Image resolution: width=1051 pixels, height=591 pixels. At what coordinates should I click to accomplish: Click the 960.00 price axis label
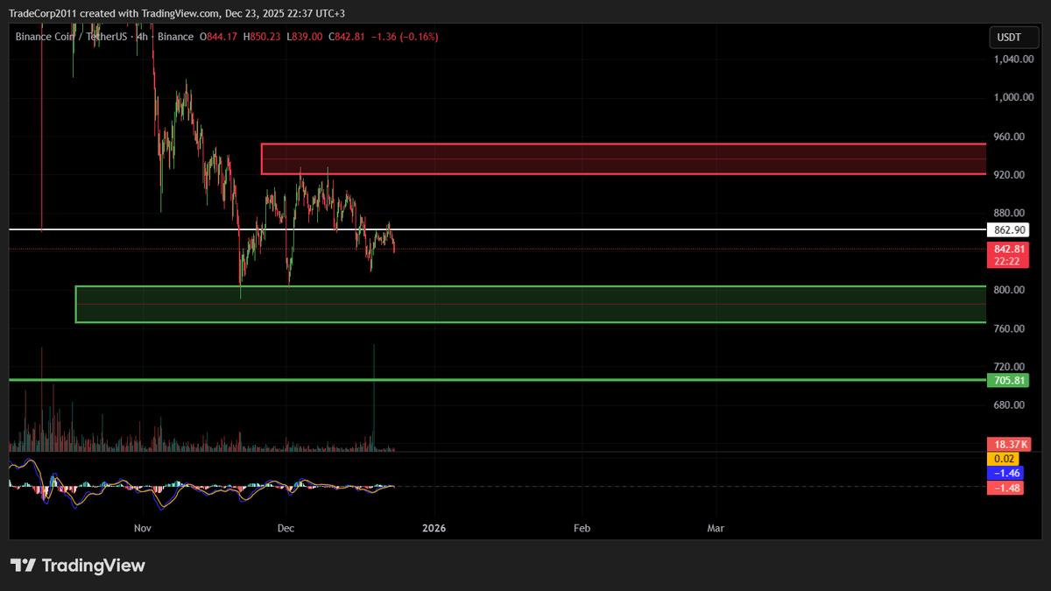point(1010,137)
